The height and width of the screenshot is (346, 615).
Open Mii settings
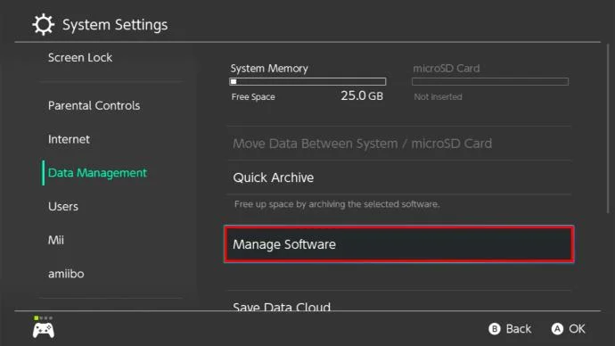pyautogui.click(x=55, y=240)
